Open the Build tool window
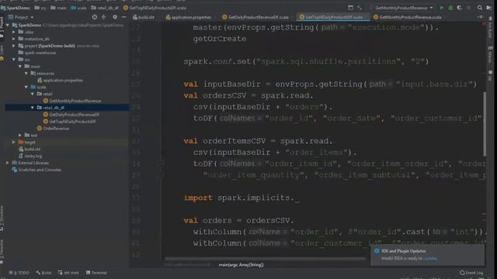Viewport: 497px width, 279px height. (43, 273)
